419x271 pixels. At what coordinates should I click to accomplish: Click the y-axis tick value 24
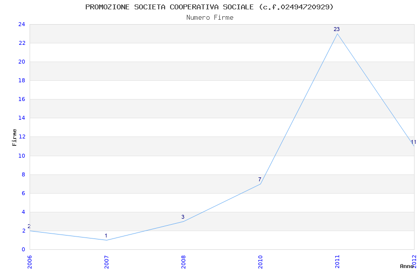click(22, 25)
